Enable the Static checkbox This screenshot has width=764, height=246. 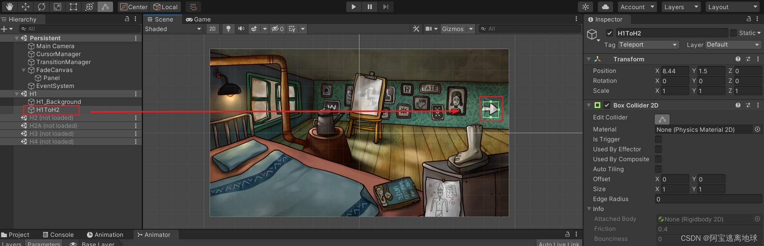click(733, 33)
